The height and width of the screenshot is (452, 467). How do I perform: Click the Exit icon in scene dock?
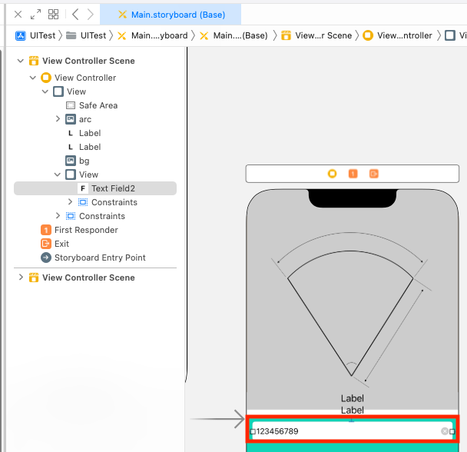[x=374, y=174]
